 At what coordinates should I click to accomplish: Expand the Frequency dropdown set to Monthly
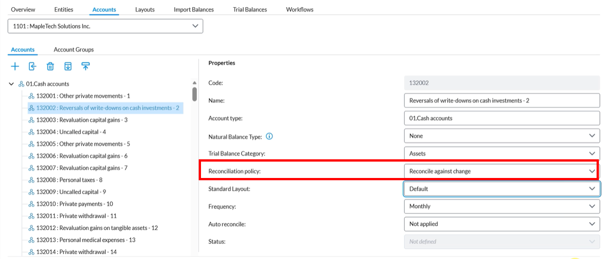(501, 206)
